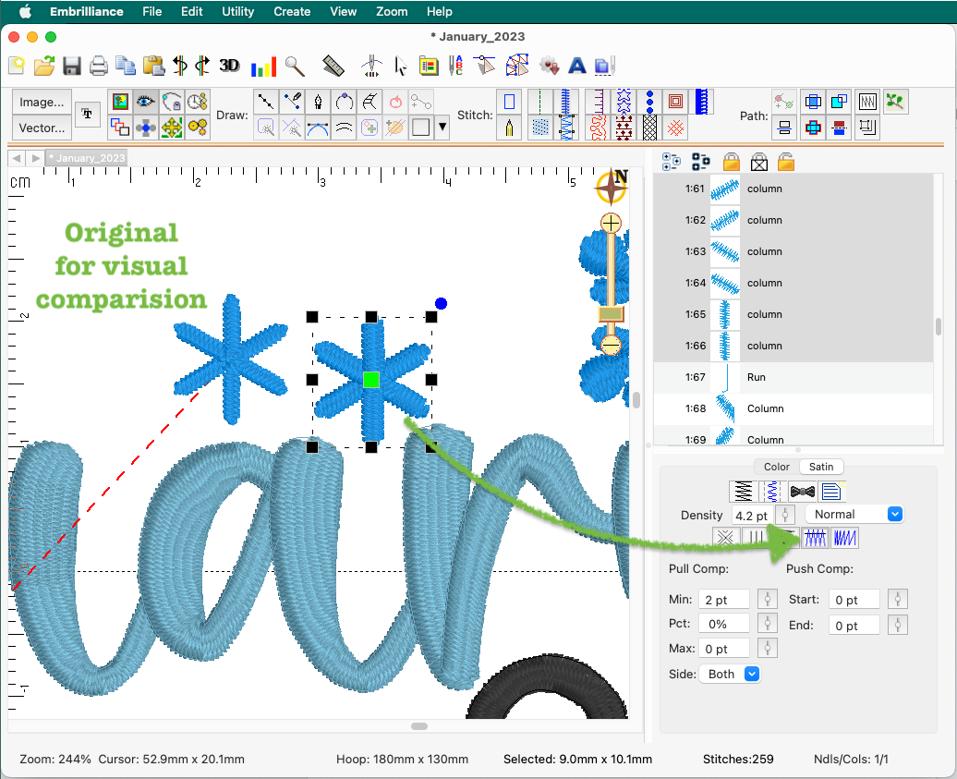The image size is (957, 779).
Task: Switch to the Color tab
Action: 776,467
